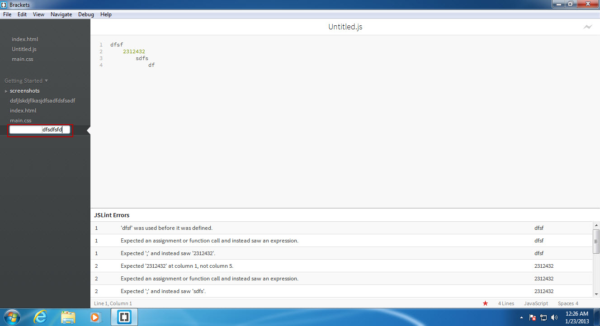Open the Getting Started project dropdown
The height and width of the screenshot is (326, 600).
(26, 81)
